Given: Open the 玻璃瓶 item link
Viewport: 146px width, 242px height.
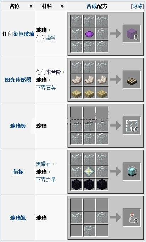Looking at the screenshot, I should [18, 218].
